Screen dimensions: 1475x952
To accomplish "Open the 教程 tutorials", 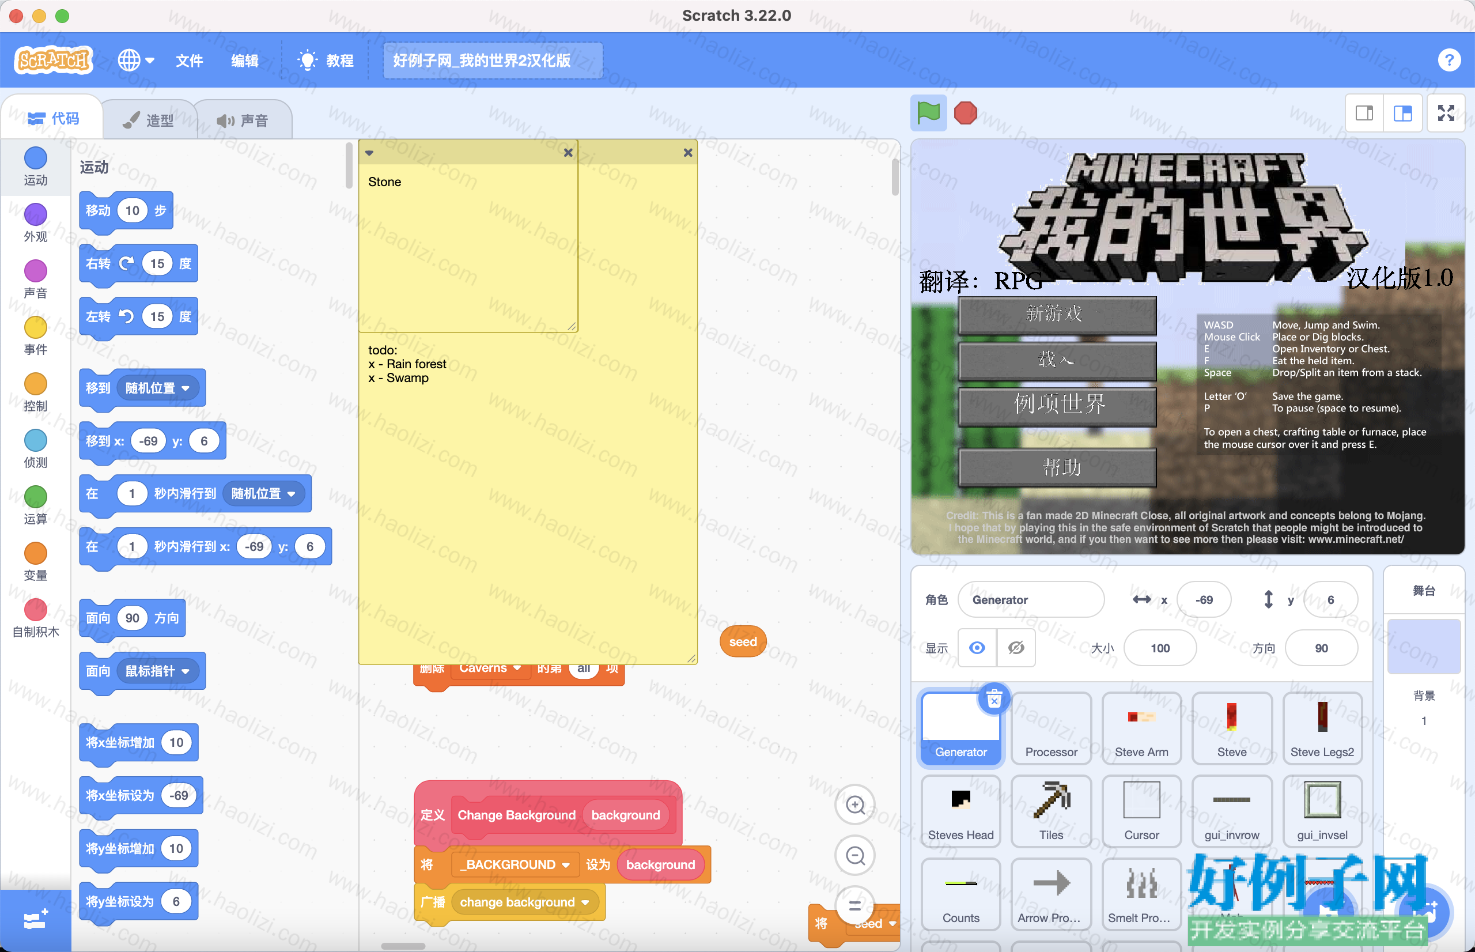I will tap(326, 61).
